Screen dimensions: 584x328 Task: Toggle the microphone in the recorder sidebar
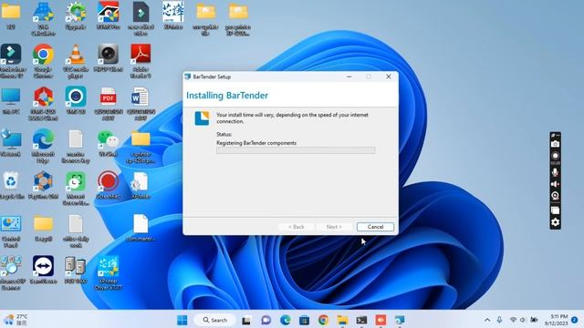[555, 172]
